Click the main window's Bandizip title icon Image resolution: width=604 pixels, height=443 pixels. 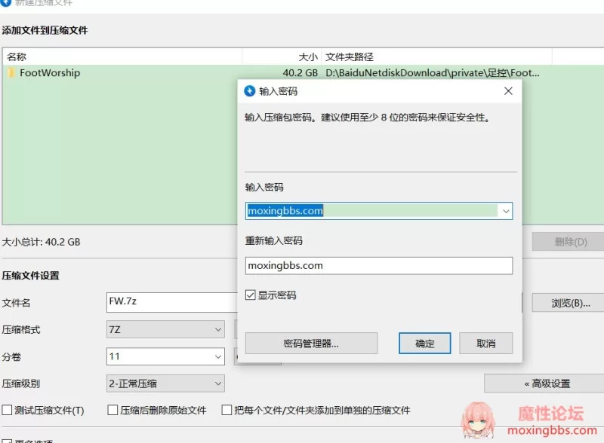[x=6, y=2]
